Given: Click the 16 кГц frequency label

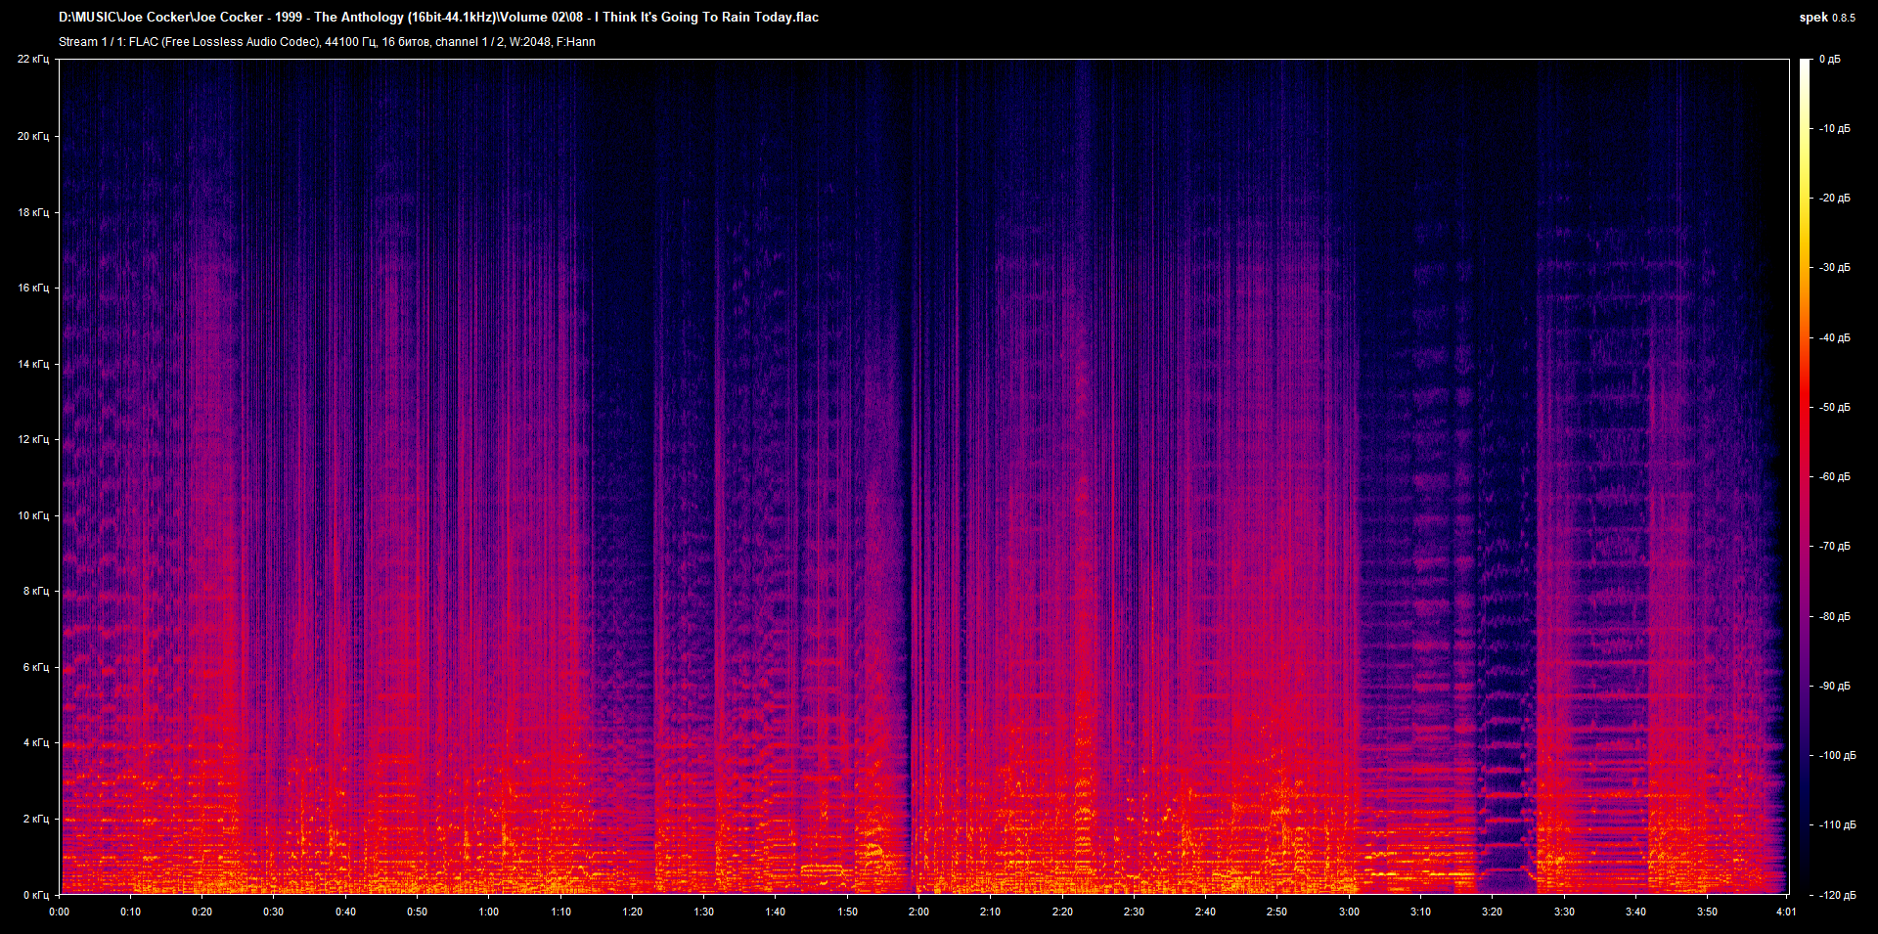Looking at the screenshot, I should point(33,288).
